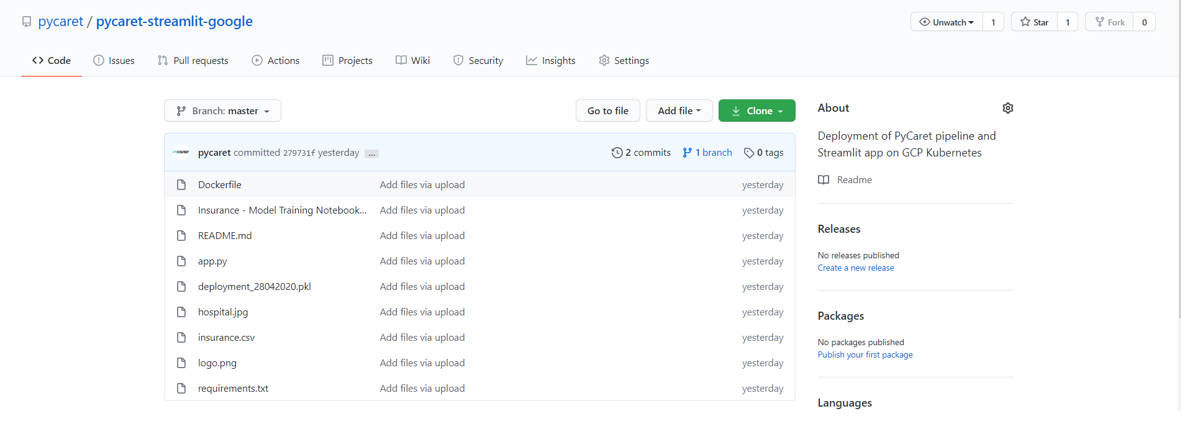The height and width of the screenshot is (424, 1185).
Task: Fork the repository
Action: [x=1109, y=22]
